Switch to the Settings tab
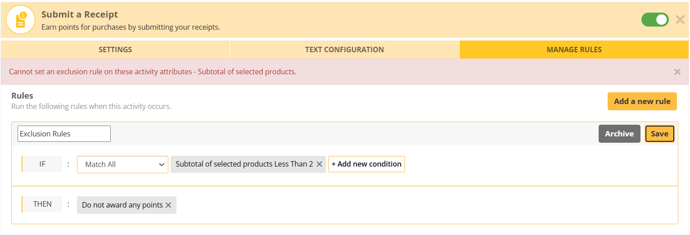 115,50
